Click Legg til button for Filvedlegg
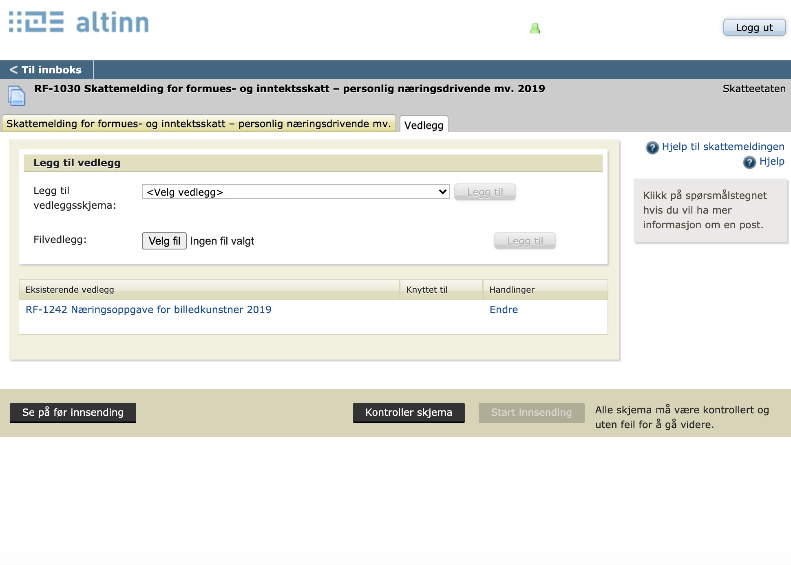The width and height of the screenshot is (791, 565). point(525,241)
